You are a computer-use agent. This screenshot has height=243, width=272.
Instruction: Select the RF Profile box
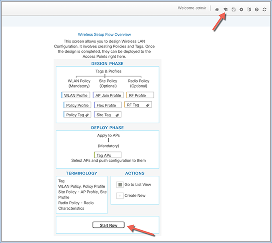140,95
